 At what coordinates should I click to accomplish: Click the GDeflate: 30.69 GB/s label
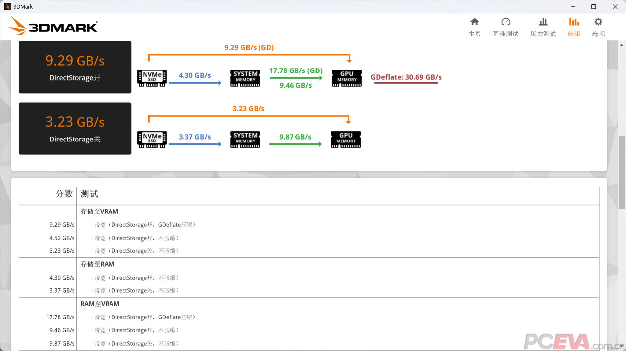coord(406,77)
